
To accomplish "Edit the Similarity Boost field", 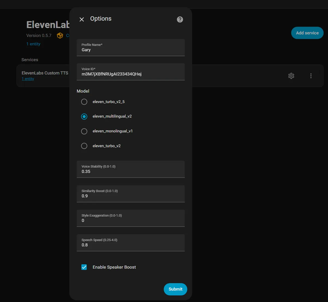I will [x=131, y=194].
